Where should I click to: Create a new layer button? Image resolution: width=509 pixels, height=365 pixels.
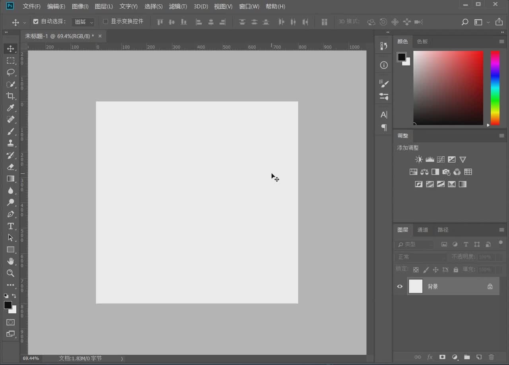(x=479, y=357)
